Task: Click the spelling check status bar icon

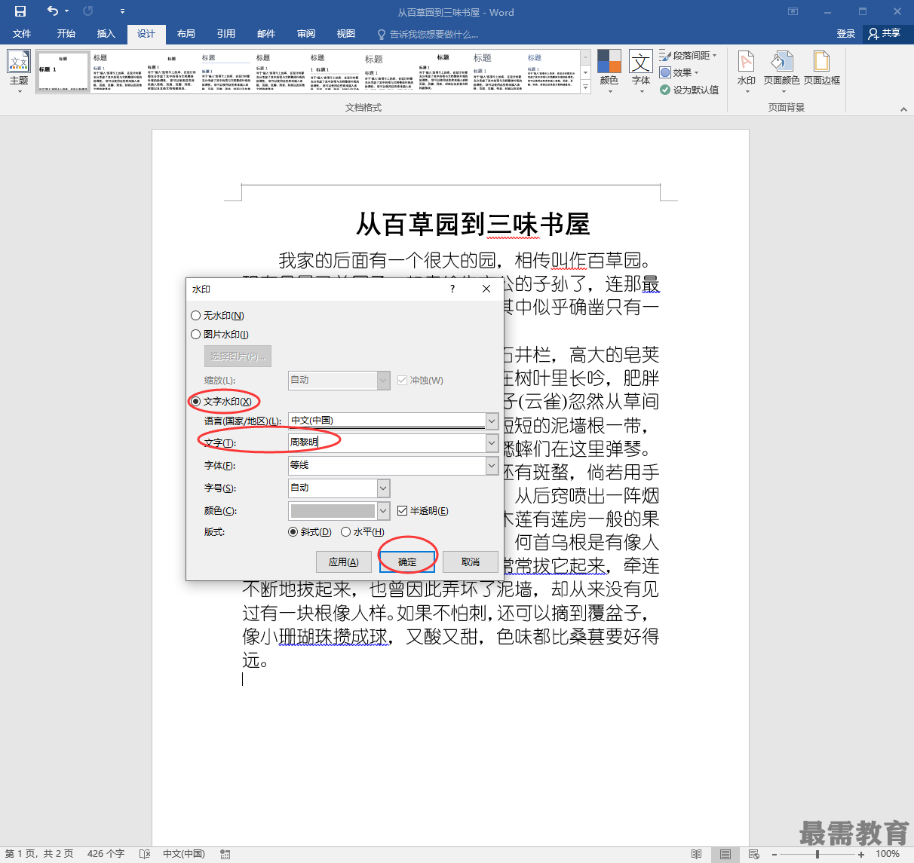Action: click(145, 854)
